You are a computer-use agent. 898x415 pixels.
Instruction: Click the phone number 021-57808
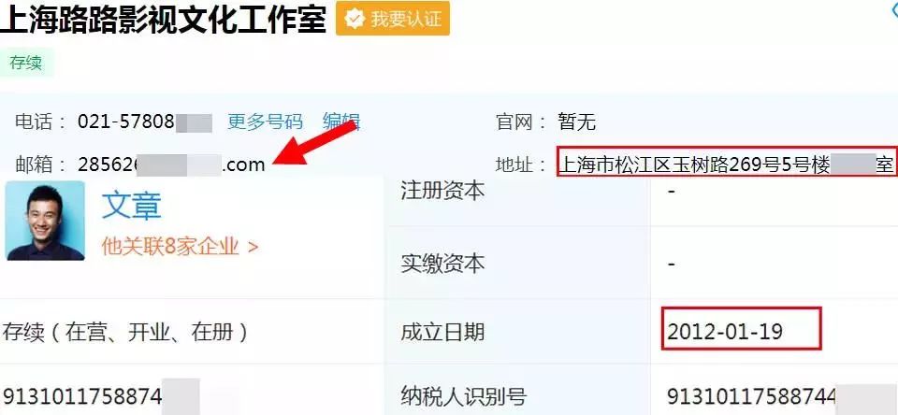126,122
